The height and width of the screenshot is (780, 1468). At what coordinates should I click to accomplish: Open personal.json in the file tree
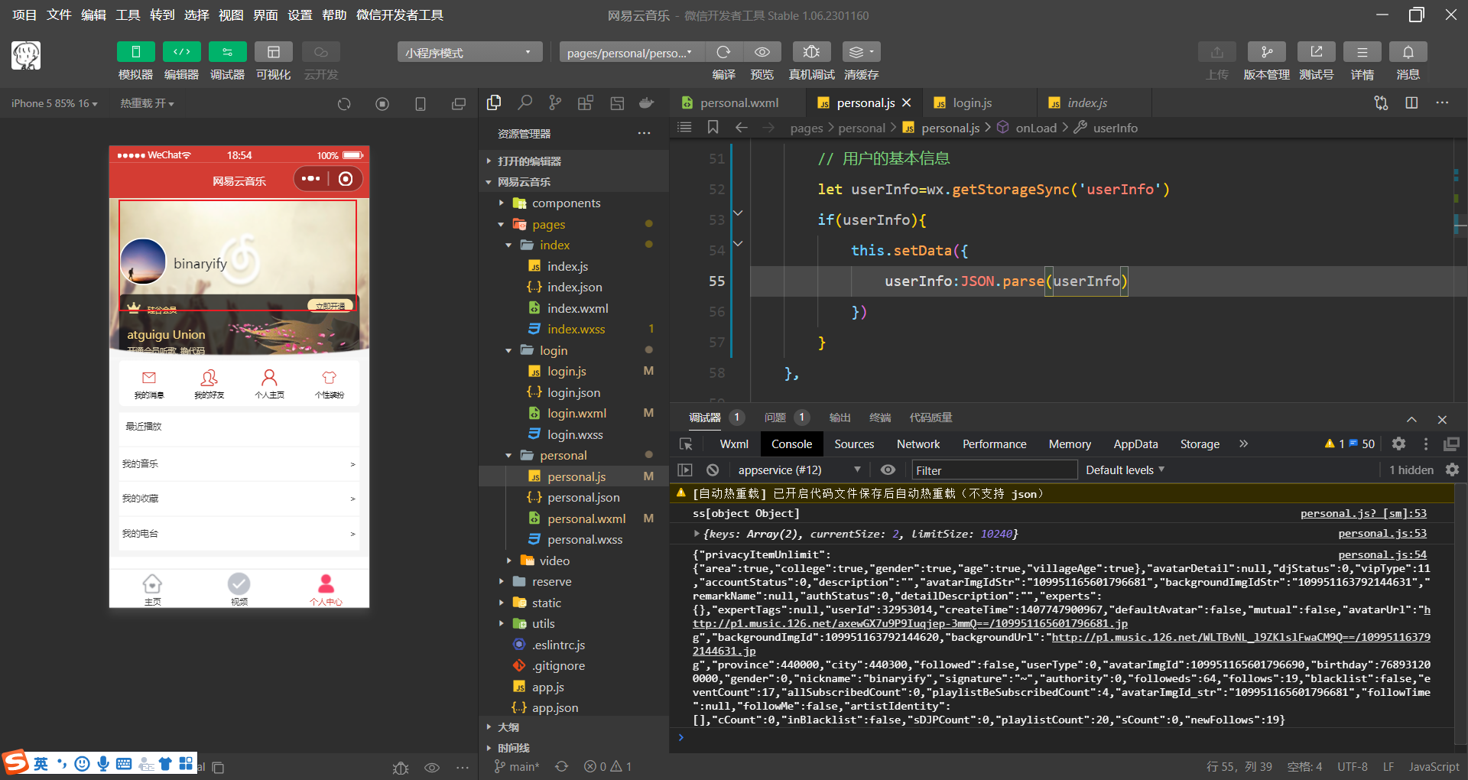click(583, 497)
